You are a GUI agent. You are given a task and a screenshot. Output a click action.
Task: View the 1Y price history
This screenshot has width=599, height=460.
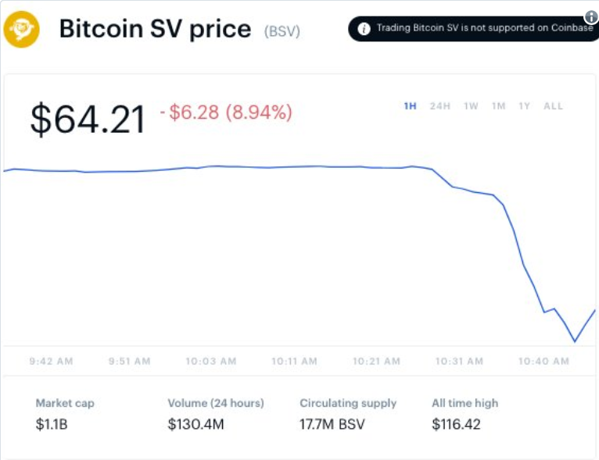coord(524,106)
